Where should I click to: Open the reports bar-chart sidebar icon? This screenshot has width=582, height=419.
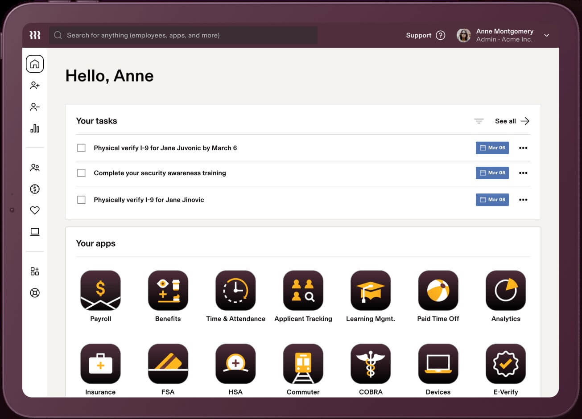point(35,128)
